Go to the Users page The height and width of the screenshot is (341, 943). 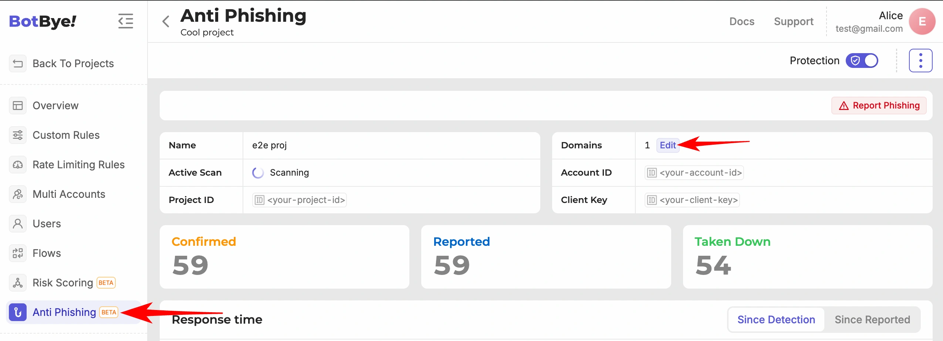pos(73,224)
